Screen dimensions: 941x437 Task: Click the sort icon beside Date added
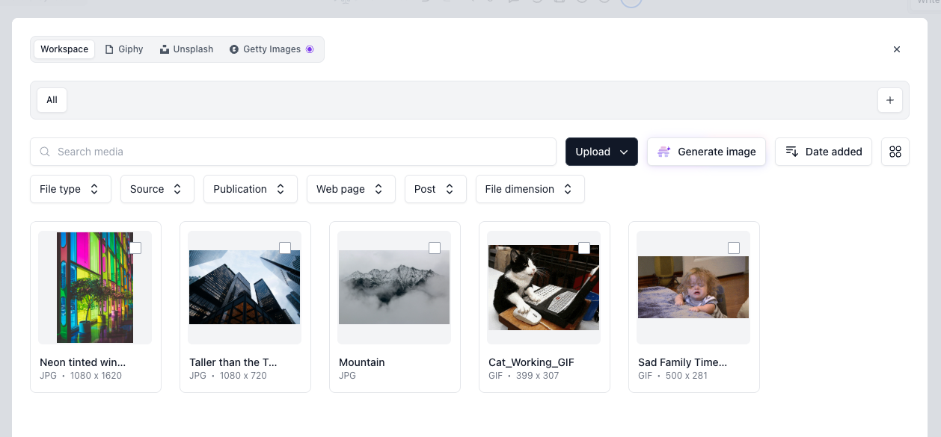[x=791, y=152]
